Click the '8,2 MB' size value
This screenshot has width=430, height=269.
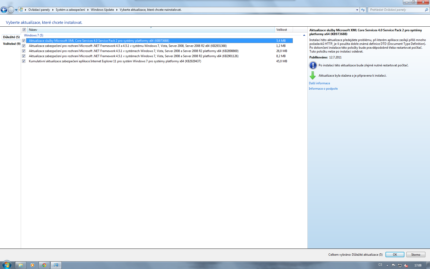(281, 56)
